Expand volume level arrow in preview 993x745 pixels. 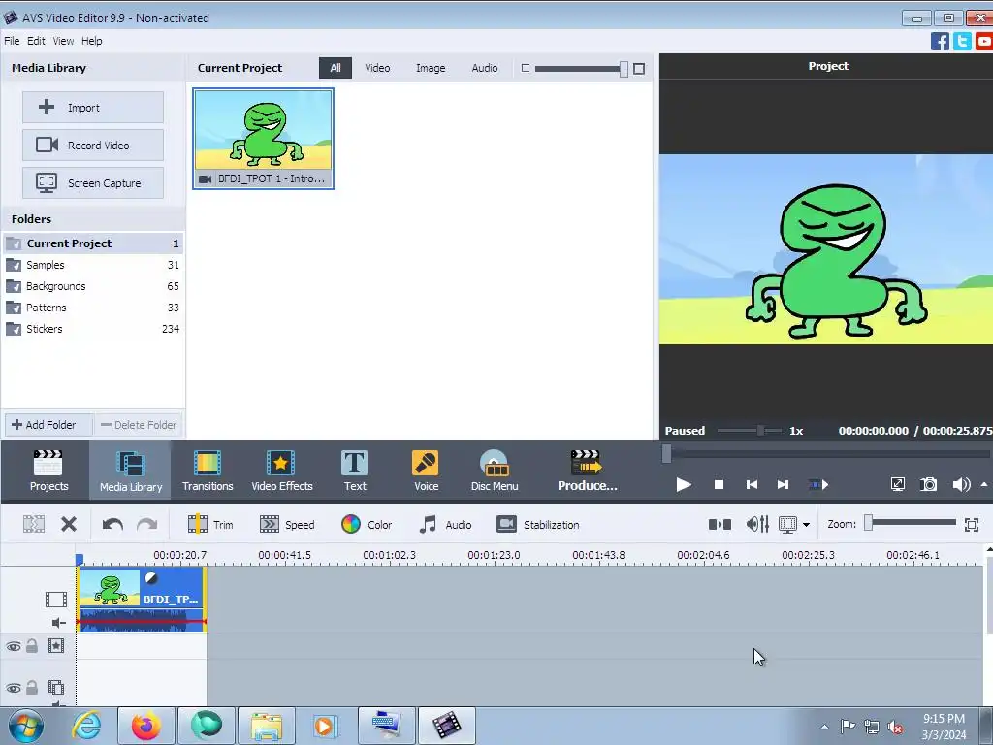984,485
